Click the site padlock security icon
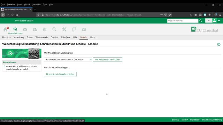This screenshot has width=223, height=125. 43,15
